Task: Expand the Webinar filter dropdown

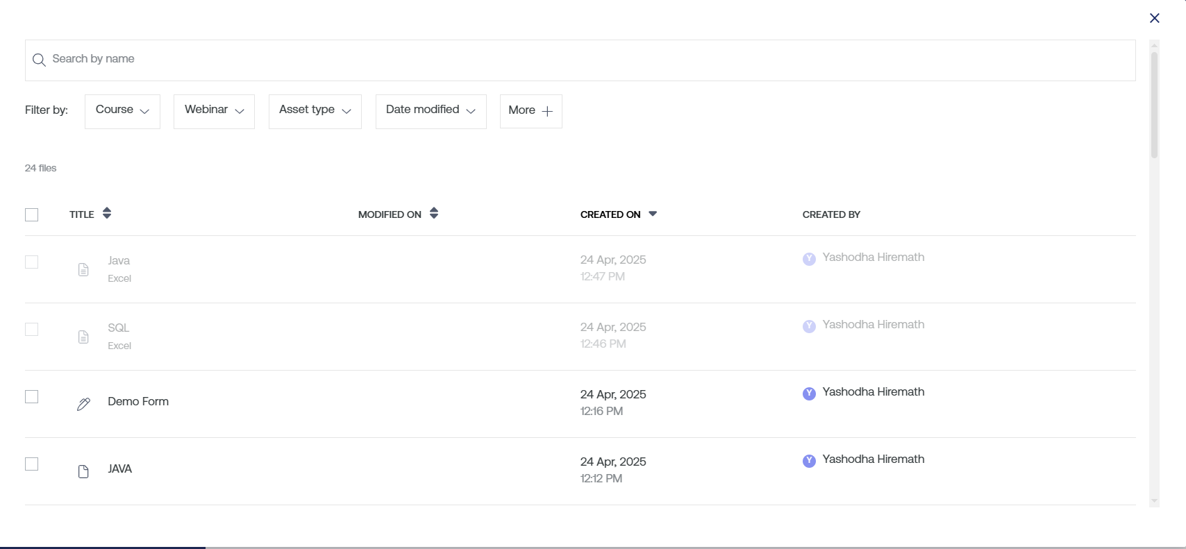Action: [214, 111]
